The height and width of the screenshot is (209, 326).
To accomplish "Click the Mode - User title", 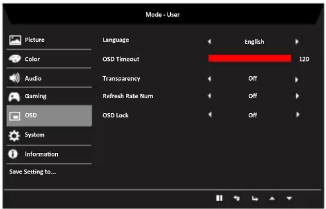I will click(162, 15).
